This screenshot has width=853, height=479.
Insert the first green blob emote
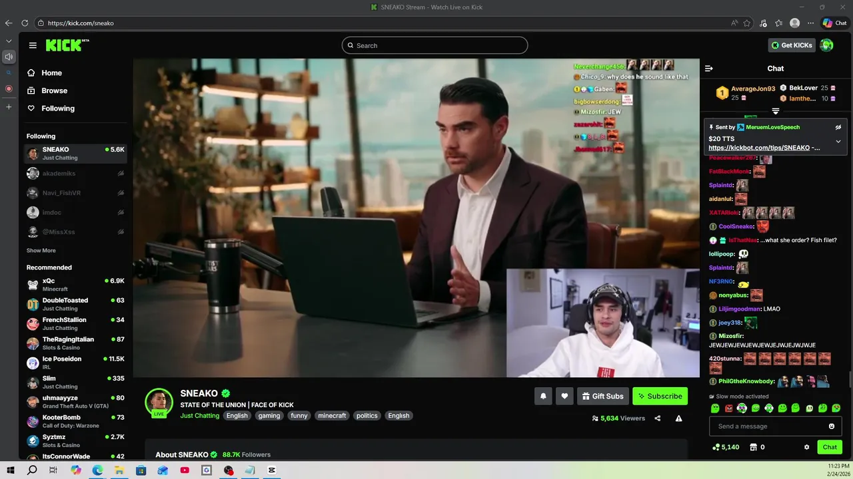[715, 408]
